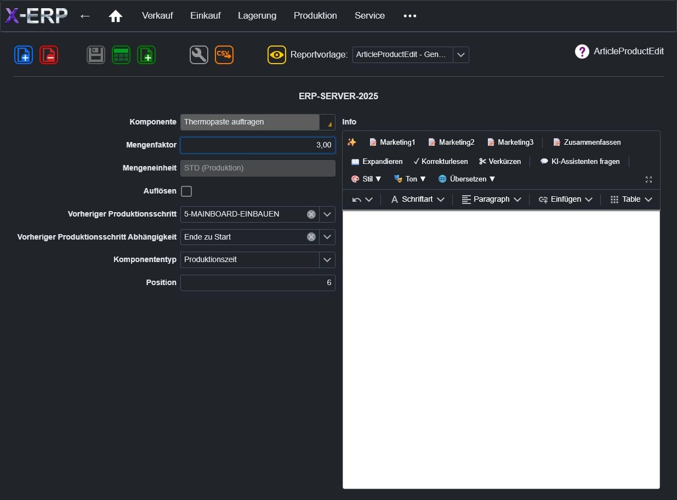Click the undo arrow icon

coord(357,200)
